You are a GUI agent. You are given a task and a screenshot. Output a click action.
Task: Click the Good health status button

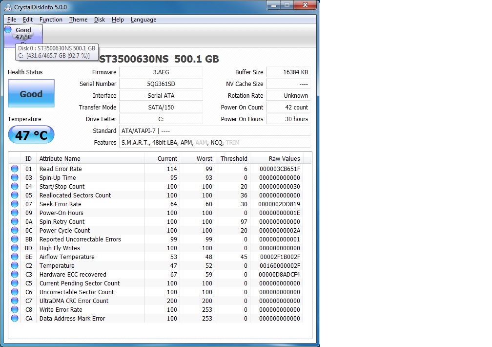(31, 93)
